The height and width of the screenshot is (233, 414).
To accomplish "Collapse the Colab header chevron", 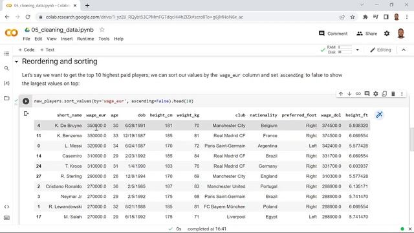I will [404, 50].
